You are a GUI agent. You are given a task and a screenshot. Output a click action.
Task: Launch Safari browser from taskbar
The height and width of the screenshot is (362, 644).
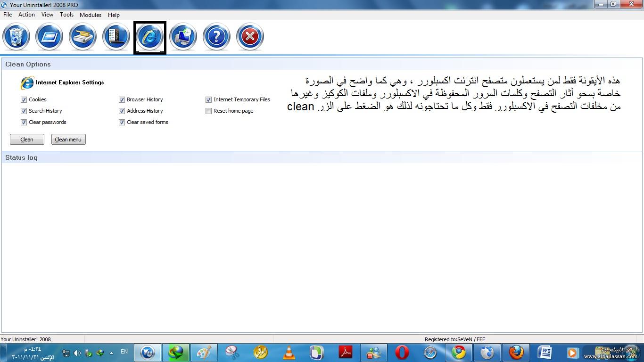[x=430, y=352]
